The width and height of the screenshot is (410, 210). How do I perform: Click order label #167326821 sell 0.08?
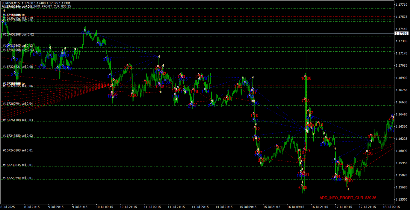pos(18,67)
